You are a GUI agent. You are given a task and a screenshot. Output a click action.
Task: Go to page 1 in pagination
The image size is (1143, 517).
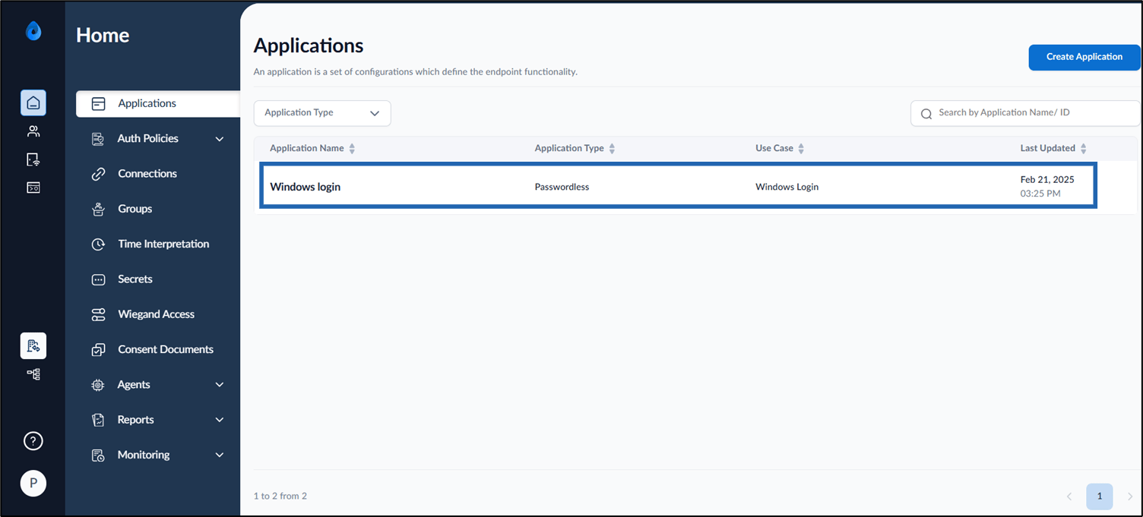[1099, 497]
